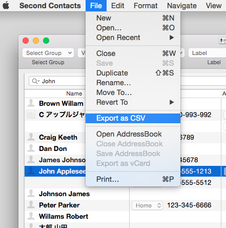This screenshot has height=228, width=226.
Task: Select the Dan Don contact row
Action: pos(55,148)
